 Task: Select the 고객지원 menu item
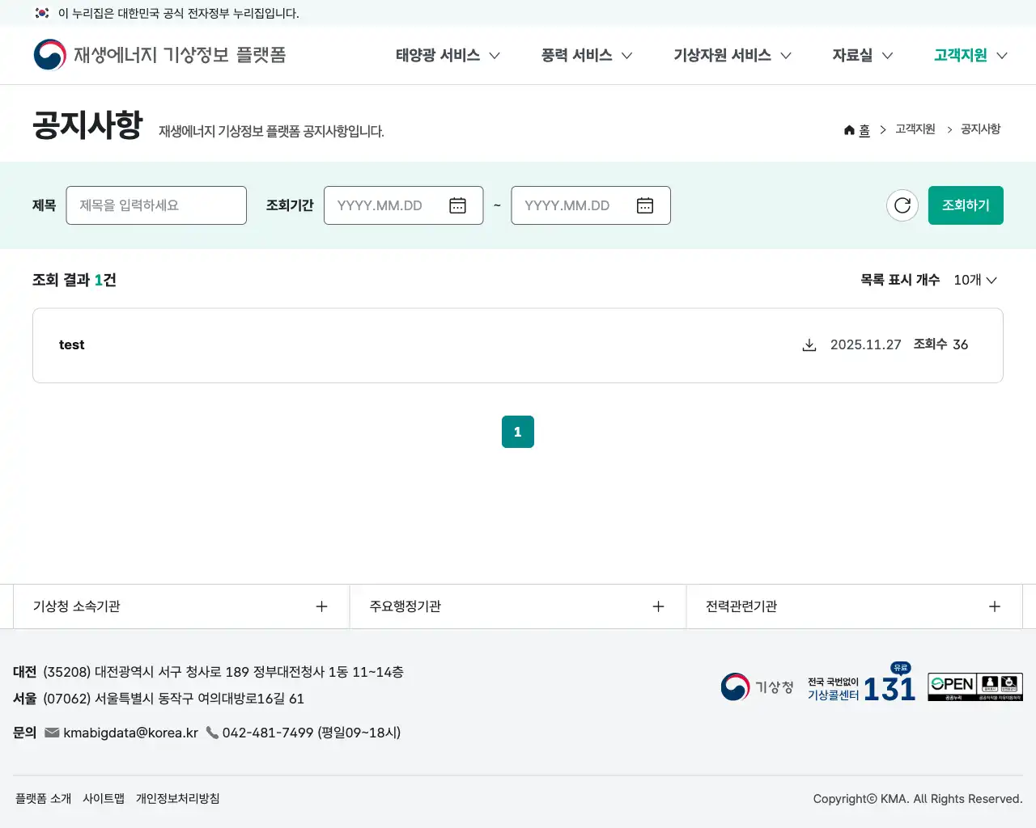tap(962, 55)
